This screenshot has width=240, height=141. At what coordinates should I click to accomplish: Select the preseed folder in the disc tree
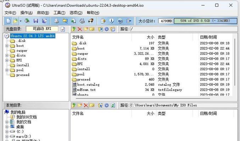pos(23,75)
